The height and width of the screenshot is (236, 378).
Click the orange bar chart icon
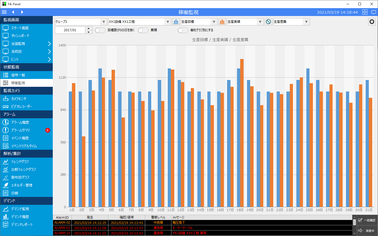[x=222, y=22]
